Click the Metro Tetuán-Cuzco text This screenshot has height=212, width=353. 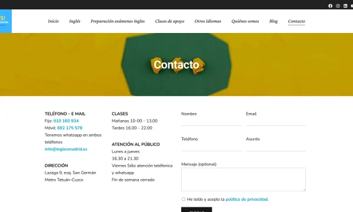(x=64, y=180)
